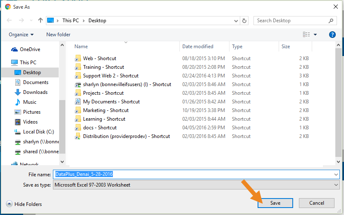This screenshot has width=344, height=215.
Task: Open the Downloads folder in sidebar
Action: click(35, 92)
